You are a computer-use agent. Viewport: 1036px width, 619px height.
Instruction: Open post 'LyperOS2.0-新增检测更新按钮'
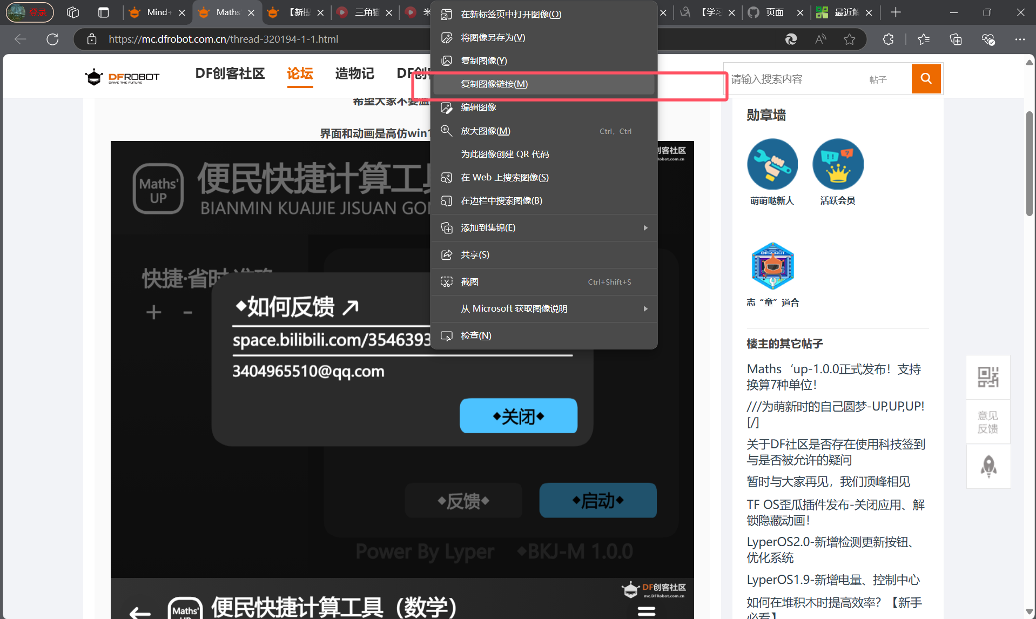(831, 550)
